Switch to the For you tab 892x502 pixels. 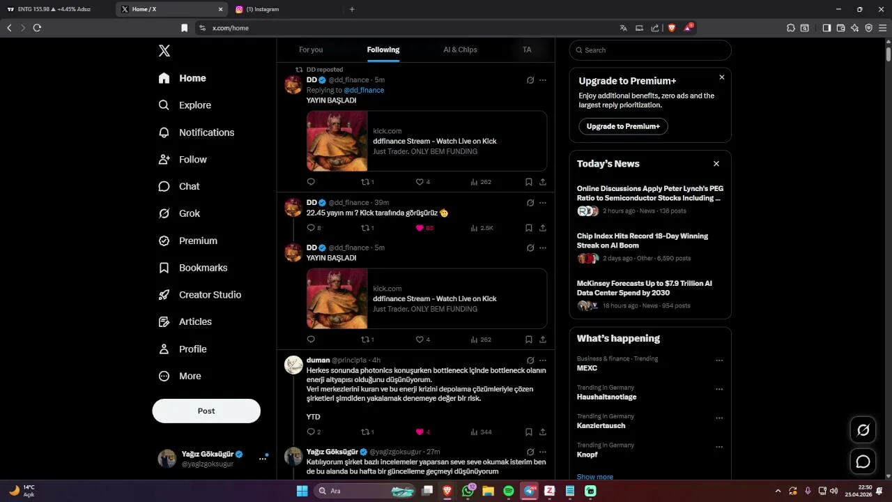(x=311, y=50)
